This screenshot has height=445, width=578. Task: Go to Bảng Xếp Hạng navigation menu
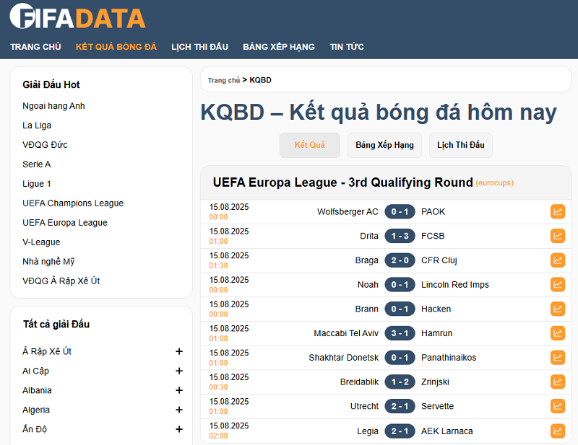(x=278, y=47)
